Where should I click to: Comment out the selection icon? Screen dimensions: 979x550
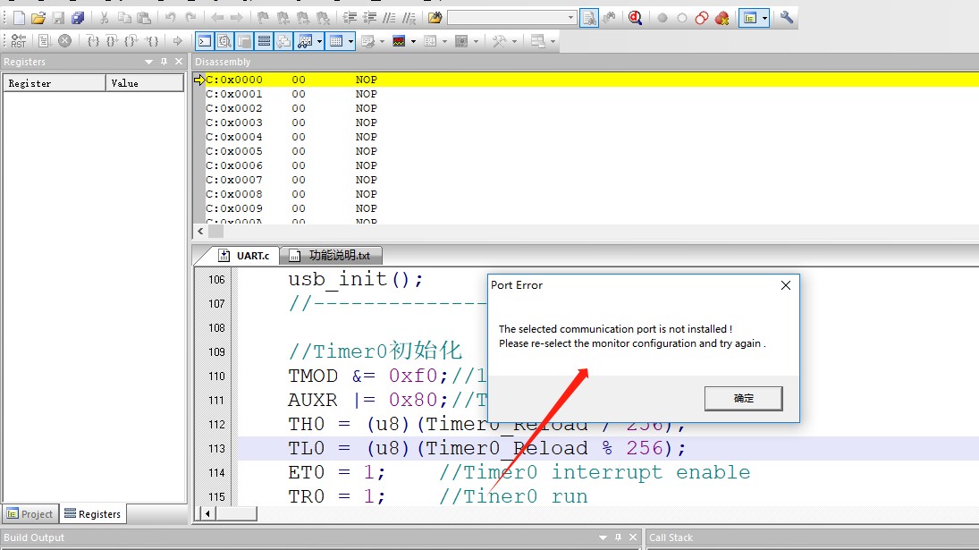point(389,18)
